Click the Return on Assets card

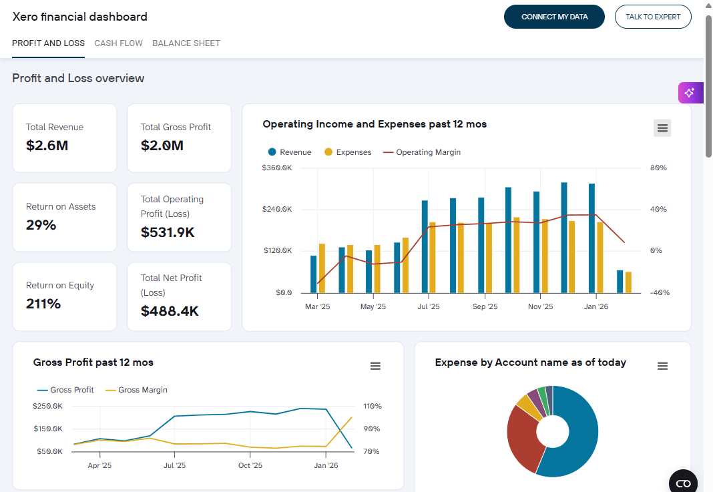(64, 217)
